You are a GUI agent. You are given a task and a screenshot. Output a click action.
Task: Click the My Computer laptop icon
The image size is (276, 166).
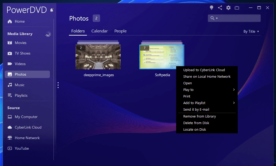(10, 117)
